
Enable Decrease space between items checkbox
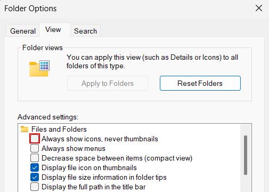tap(35, 158)
